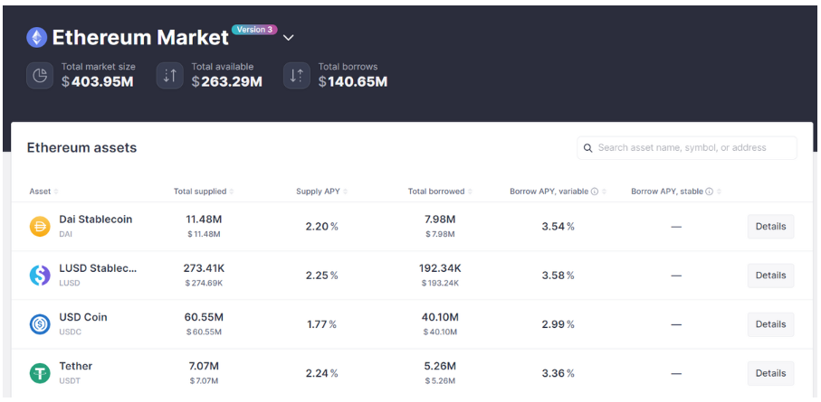Viewport: 821px width, 402px height.
Task: Click the Version 3 badge
Action: [x=254, y=30]
